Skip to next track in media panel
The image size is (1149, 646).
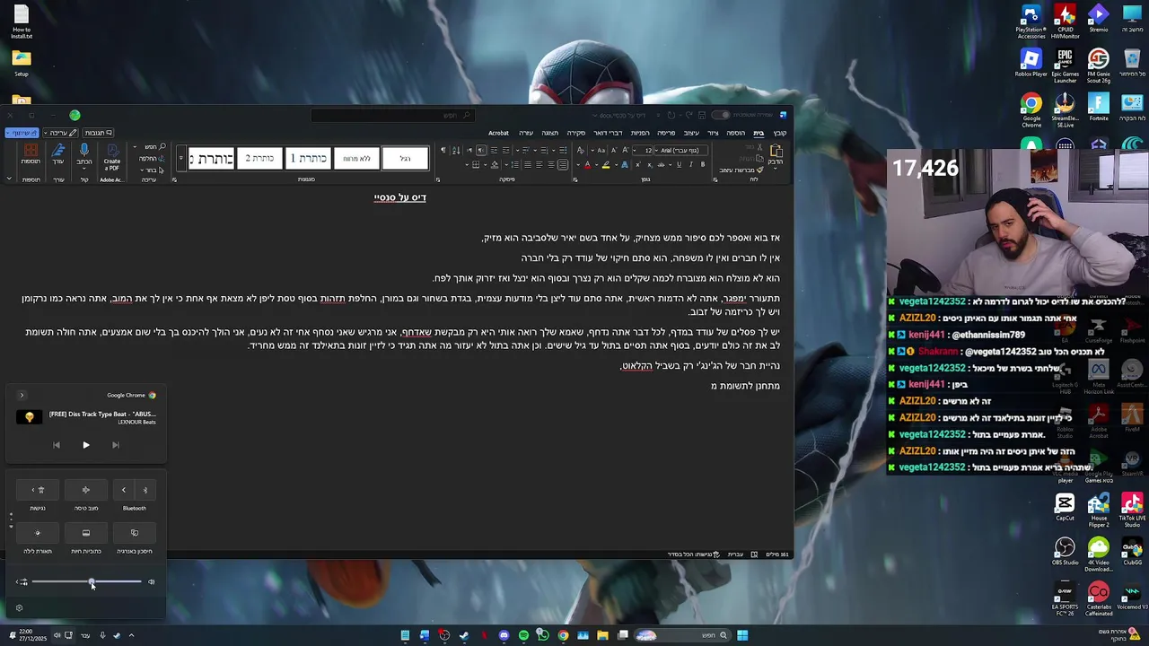point(116,445)
